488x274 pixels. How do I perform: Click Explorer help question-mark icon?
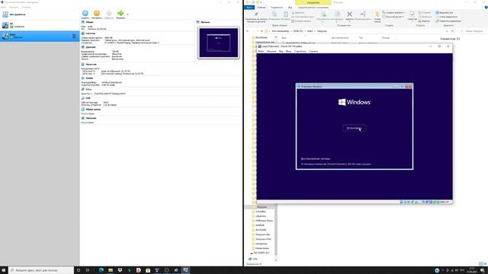[x=486, y=7]
